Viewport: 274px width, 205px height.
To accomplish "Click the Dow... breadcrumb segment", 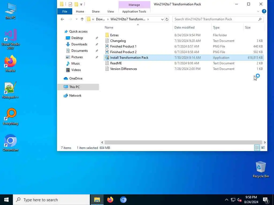I will tap(101, 19).
